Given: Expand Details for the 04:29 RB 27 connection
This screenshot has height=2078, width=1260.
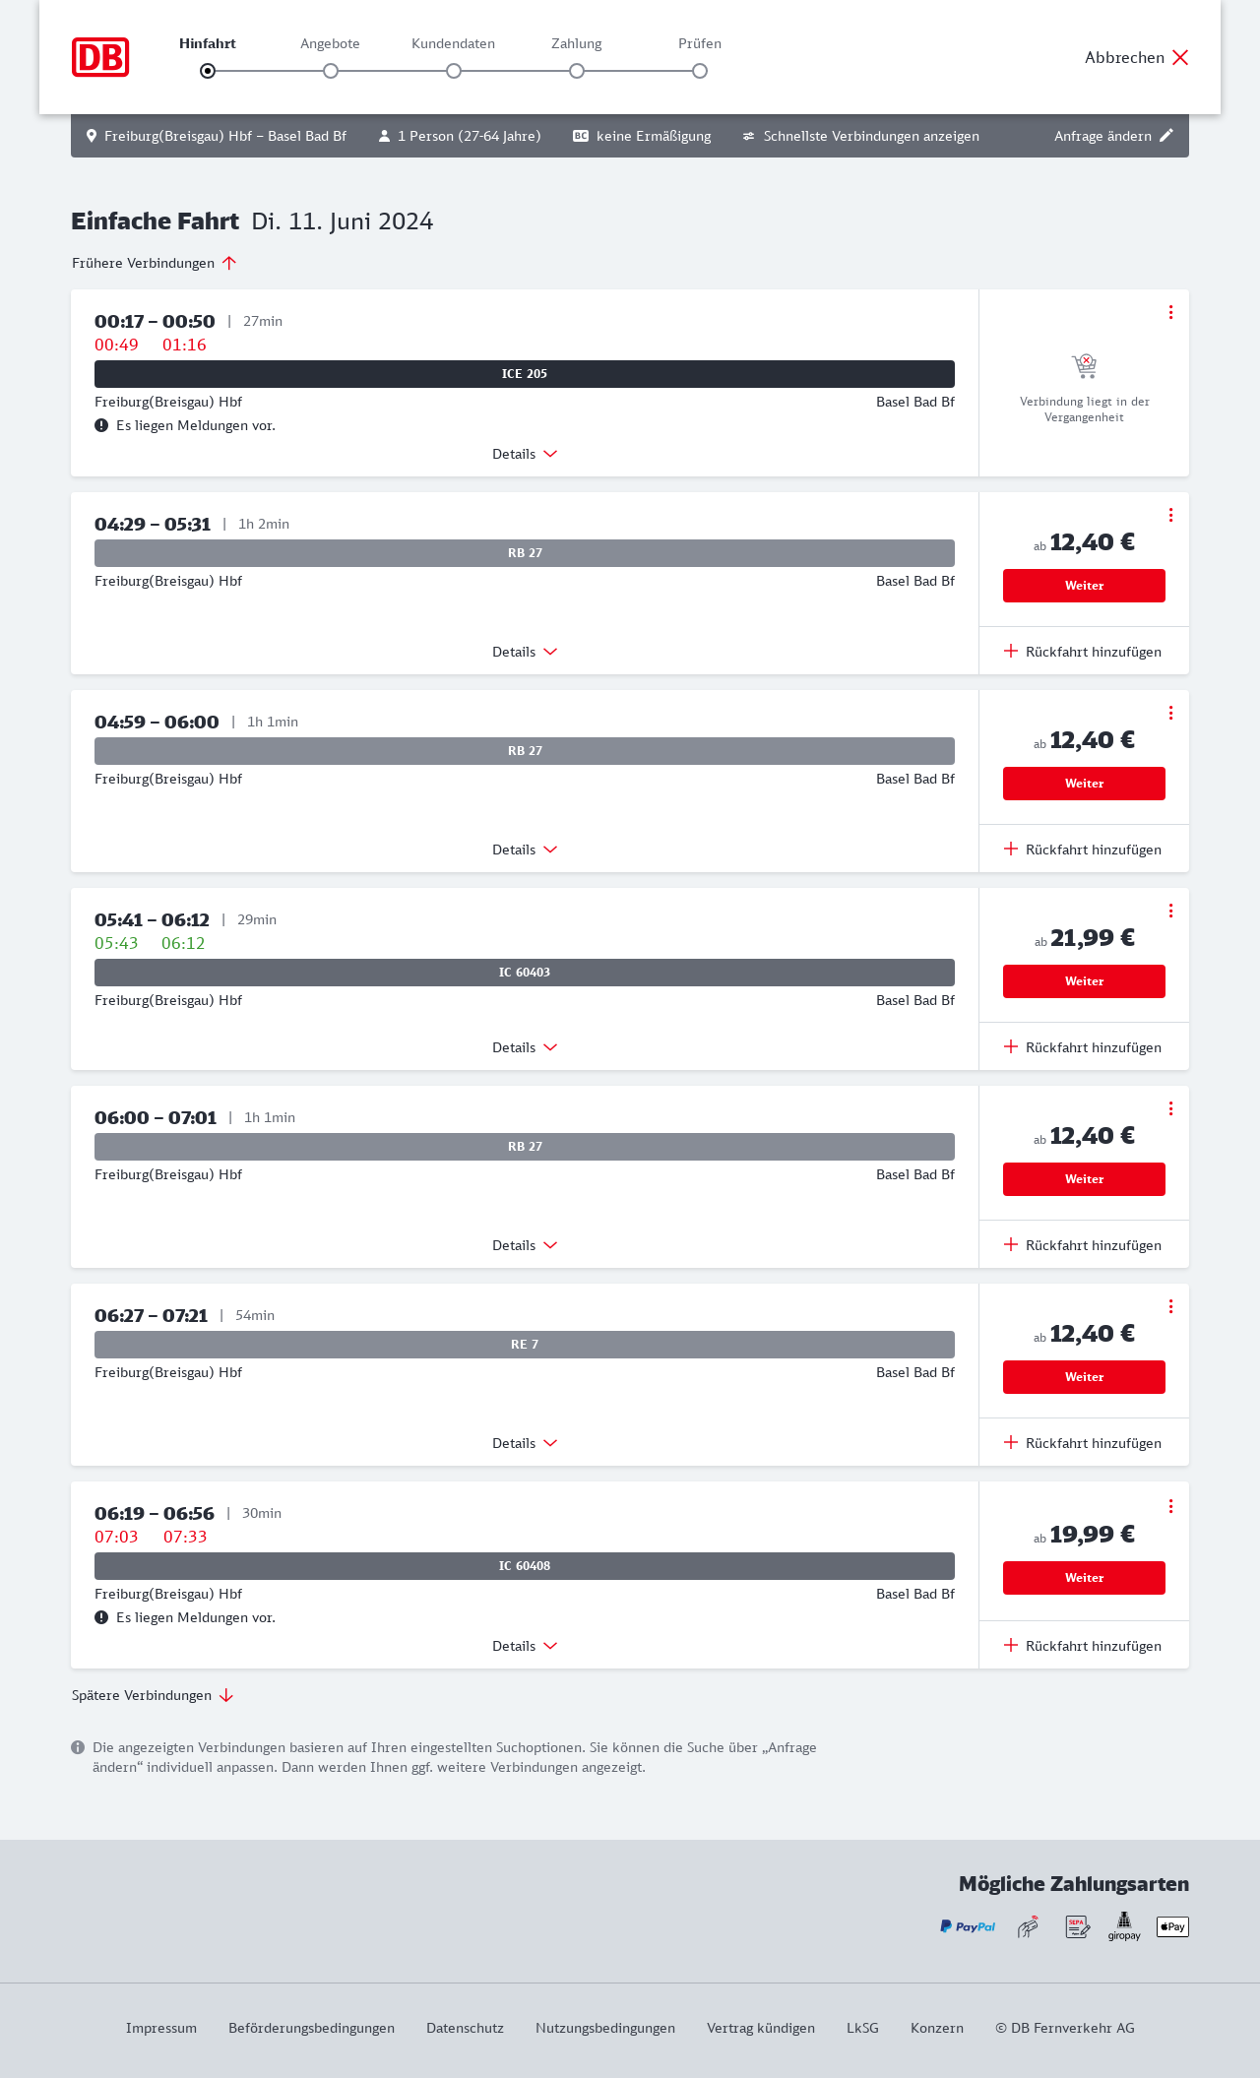Looking at the screenshot, I should click(x=525, y=652).
